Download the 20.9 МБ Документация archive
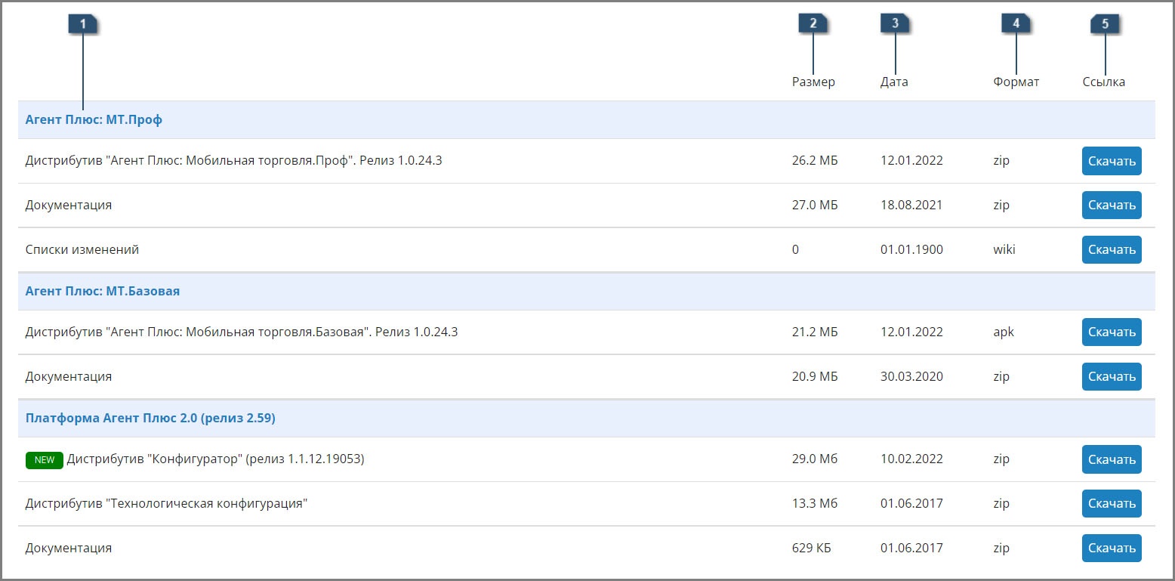 click(x=1112, y=376)
